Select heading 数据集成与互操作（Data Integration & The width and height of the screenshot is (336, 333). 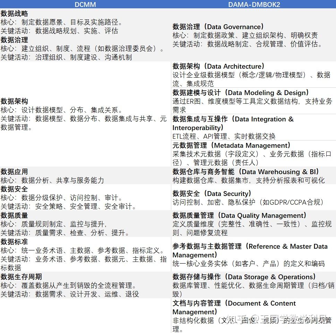pyautogui.click(x=233, y=119)
